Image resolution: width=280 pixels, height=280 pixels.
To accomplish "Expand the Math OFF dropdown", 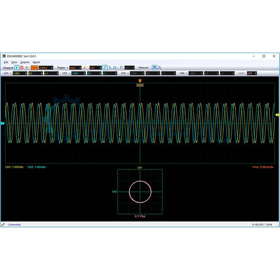I will click(252, 73).
